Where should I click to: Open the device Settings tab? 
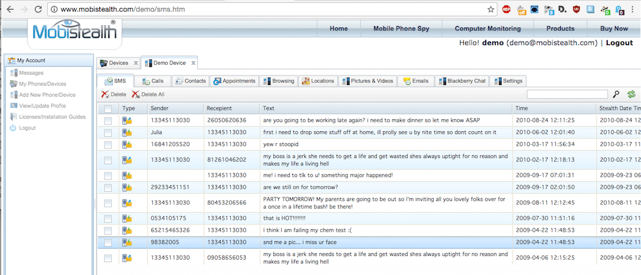pyautogui.click(x=508, y=81)
